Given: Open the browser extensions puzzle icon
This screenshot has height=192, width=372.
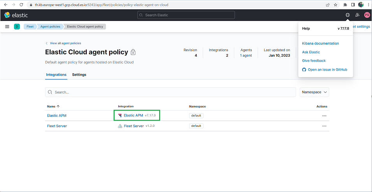Looking at the screenshot, I should (x=345, y=5).
